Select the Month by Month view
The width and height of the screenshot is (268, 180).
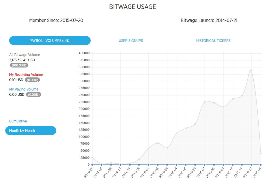click(x=31, y=131)
